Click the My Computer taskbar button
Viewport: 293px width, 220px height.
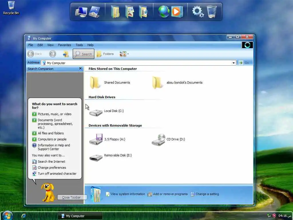tap(80, 216)
